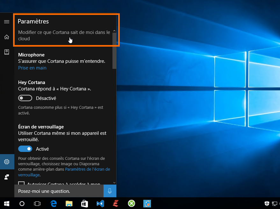Click the microphone icon to speak to Cortana
280x209 pixels.
110,191
